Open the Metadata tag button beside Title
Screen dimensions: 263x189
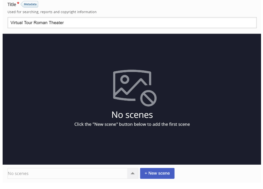[30, 4]
